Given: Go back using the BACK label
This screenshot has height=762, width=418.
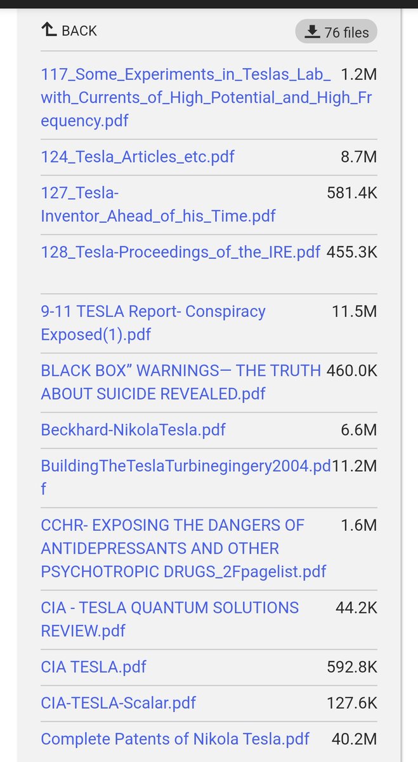Looking at the screenshot, I should (x=79, y=30).
